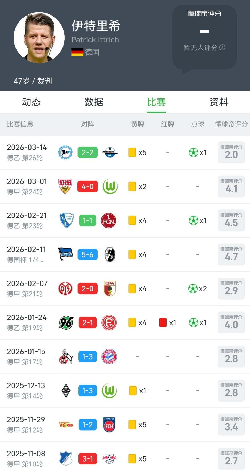Open the 2025-11-29 德甲 第12轮 match row
The height and width of the screenshot is (474, 250).
125,425
